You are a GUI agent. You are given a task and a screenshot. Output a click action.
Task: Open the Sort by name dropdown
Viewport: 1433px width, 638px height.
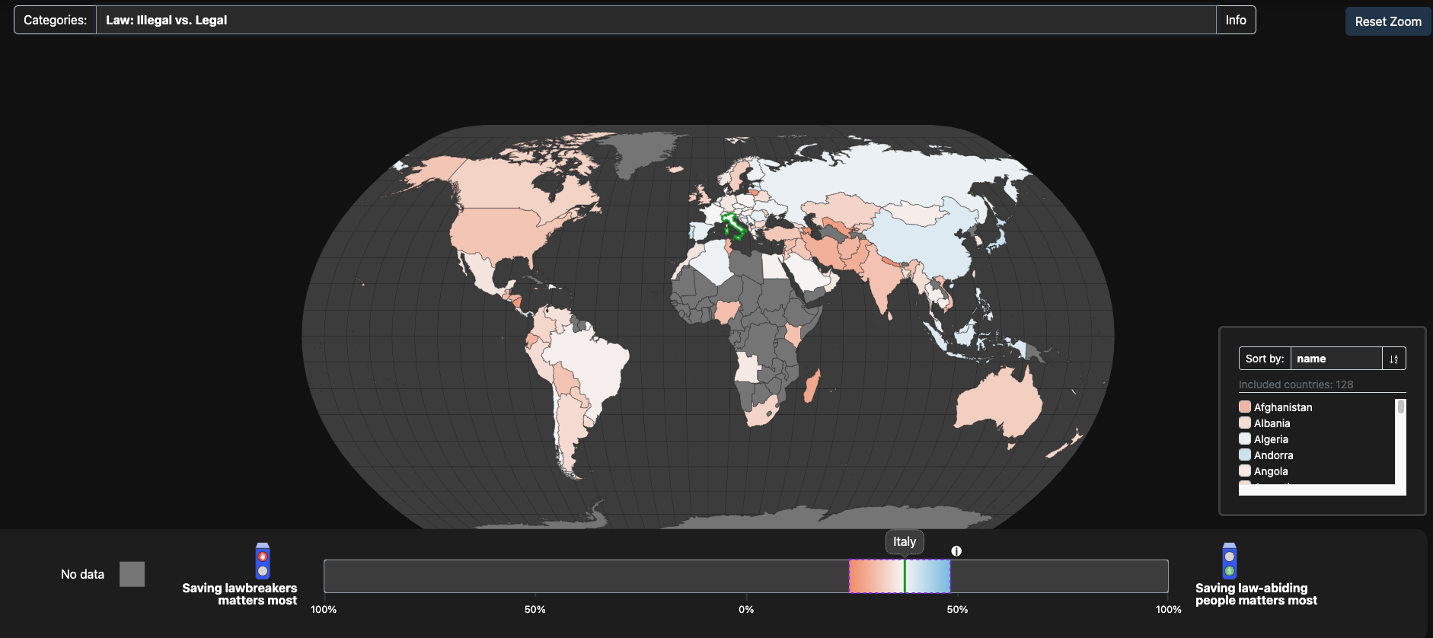[1336, 359]
